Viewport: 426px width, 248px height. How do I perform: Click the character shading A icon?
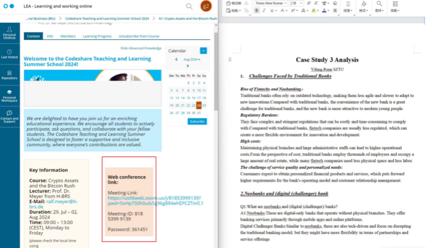(x=335, y=10)
